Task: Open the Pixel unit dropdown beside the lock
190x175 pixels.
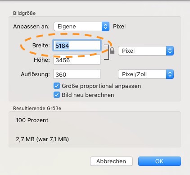Action: [x=146, y=51]
